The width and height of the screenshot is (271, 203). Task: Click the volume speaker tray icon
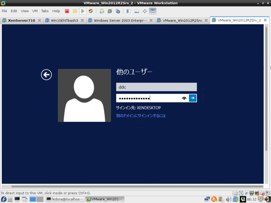click(228, 199)
